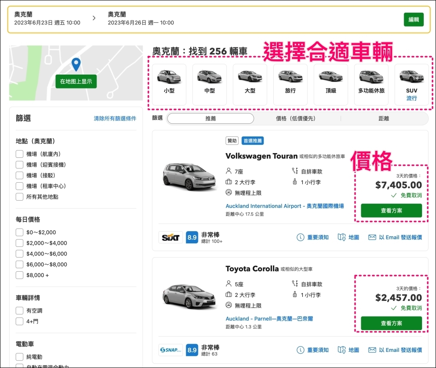Viewport: 436px width, 368px height.
Task: Click the 重要須知 info icon for Toyota Corolla
Action: pos(300,350)
